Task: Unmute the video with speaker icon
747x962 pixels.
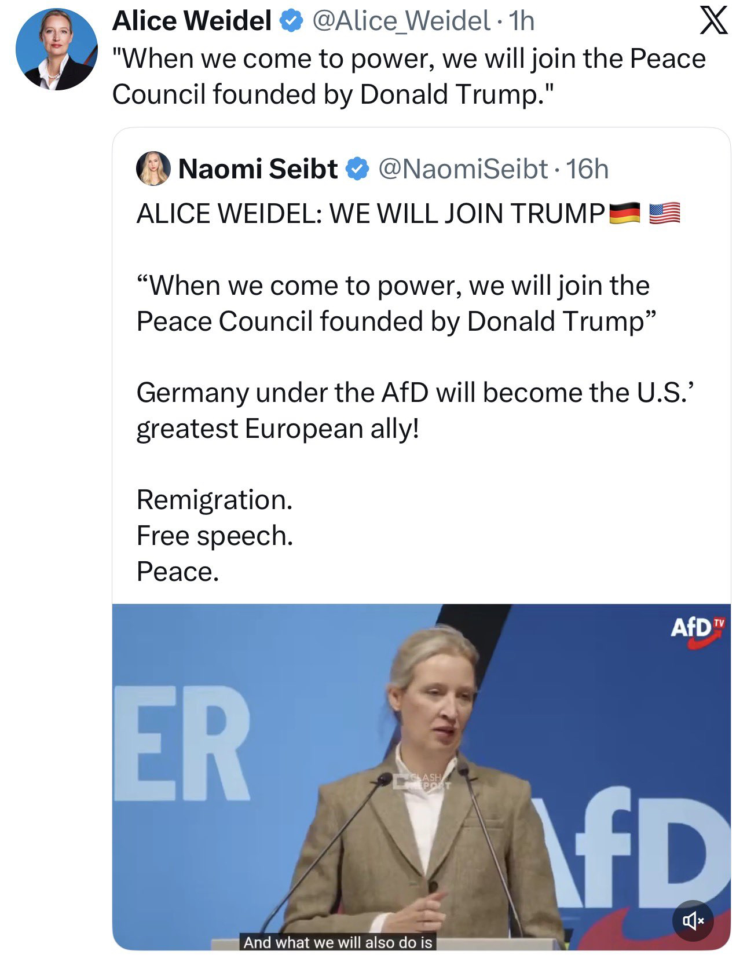Action: 693,920
